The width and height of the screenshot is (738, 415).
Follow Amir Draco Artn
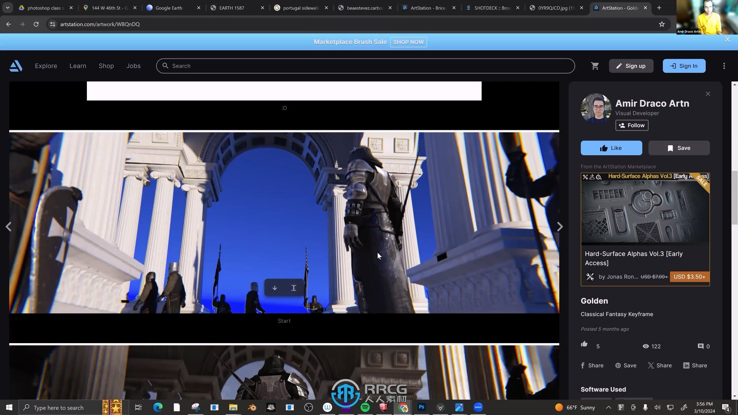[x=632, y=125]
